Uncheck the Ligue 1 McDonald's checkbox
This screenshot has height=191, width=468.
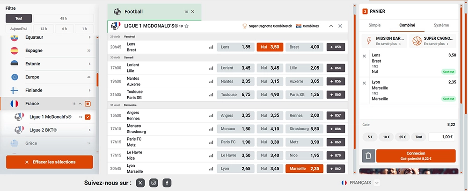point(88,117)
